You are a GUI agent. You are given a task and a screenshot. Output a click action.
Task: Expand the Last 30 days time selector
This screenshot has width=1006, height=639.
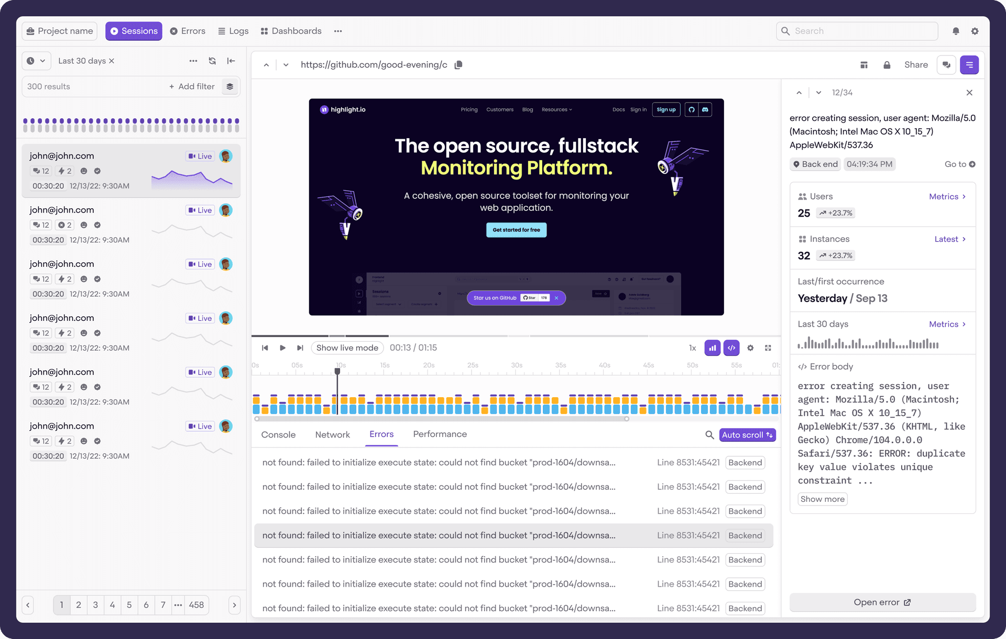36,61
